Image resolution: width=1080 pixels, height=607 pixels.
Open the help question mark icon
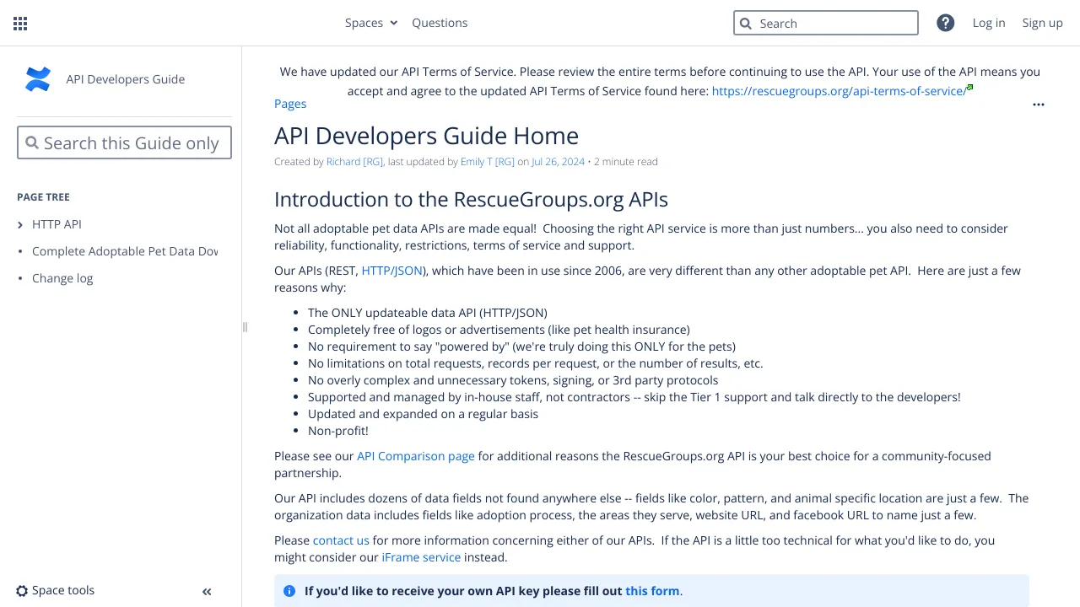945,23
